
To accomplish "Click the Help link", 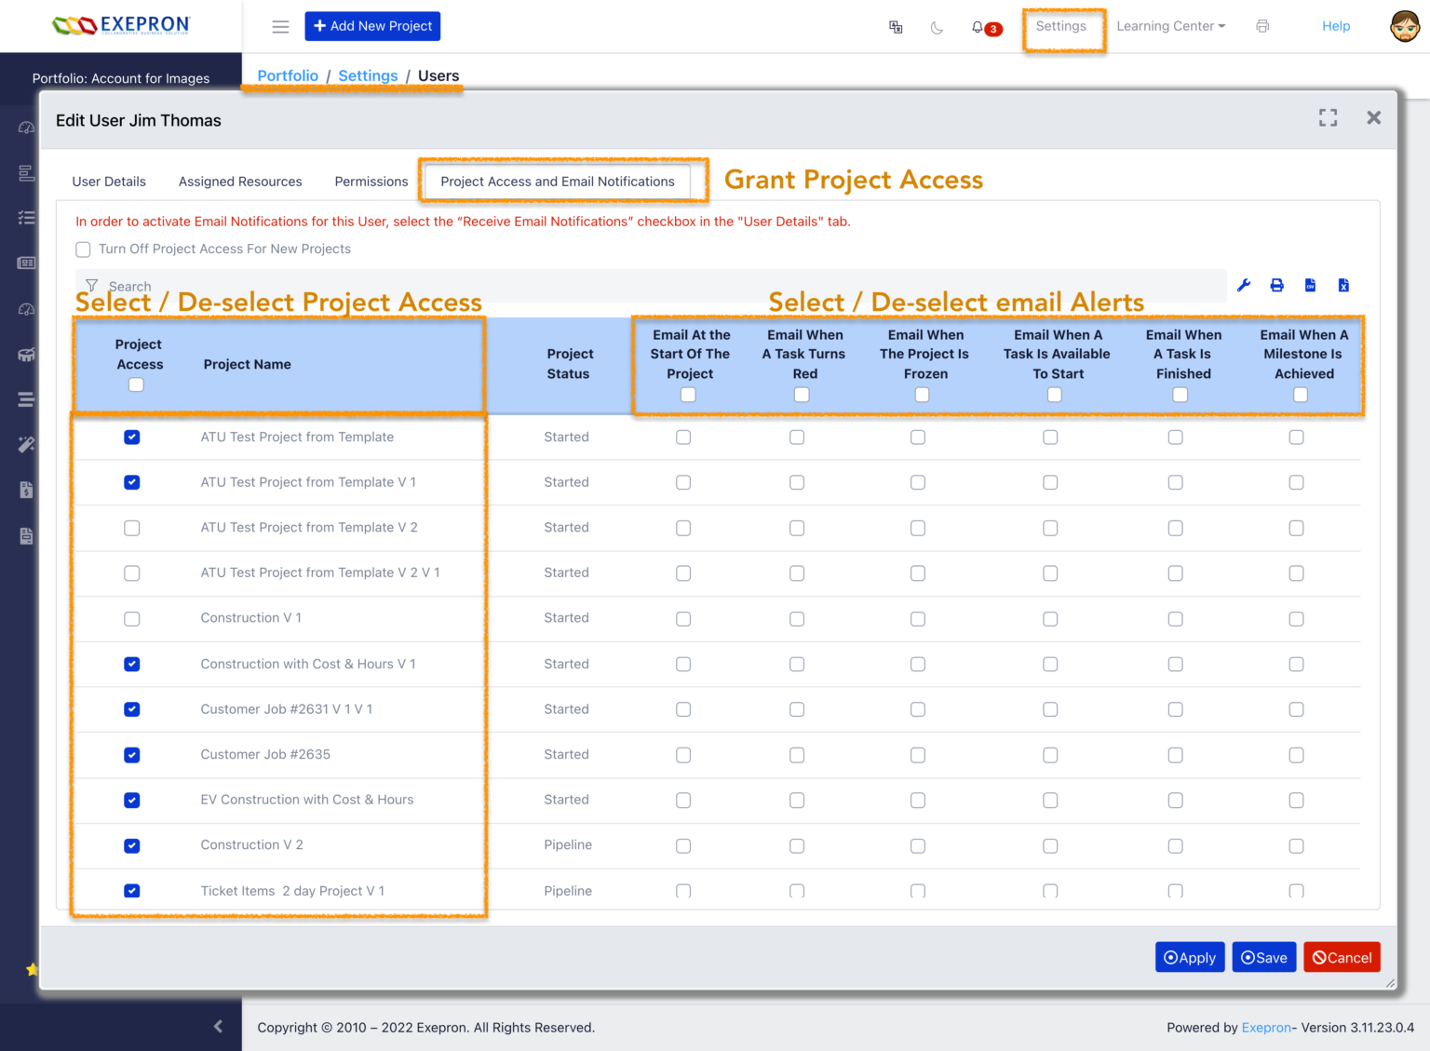I will [1336, 26].
